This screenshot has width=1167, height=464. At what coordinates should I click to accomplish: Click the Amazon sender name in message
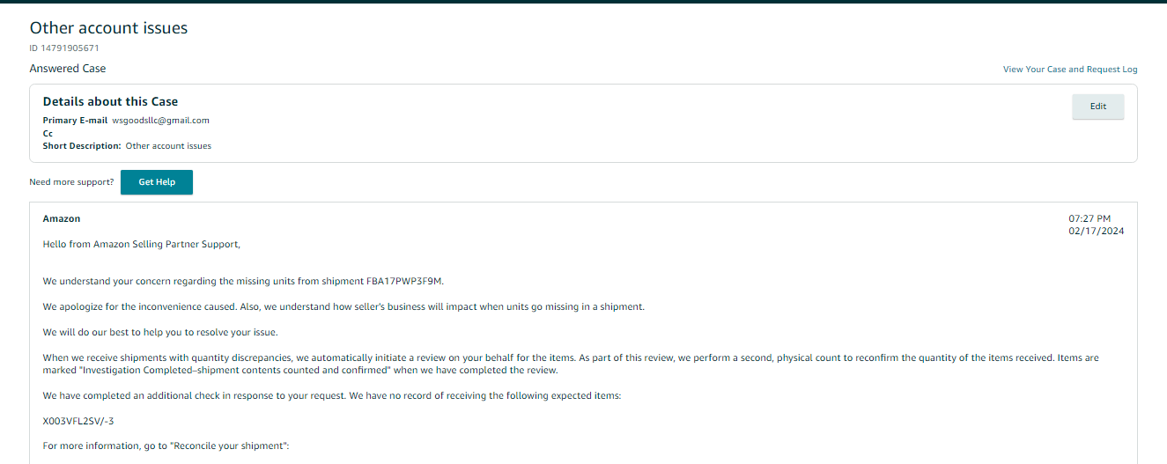pyautogui.click(x=62, y=218)
